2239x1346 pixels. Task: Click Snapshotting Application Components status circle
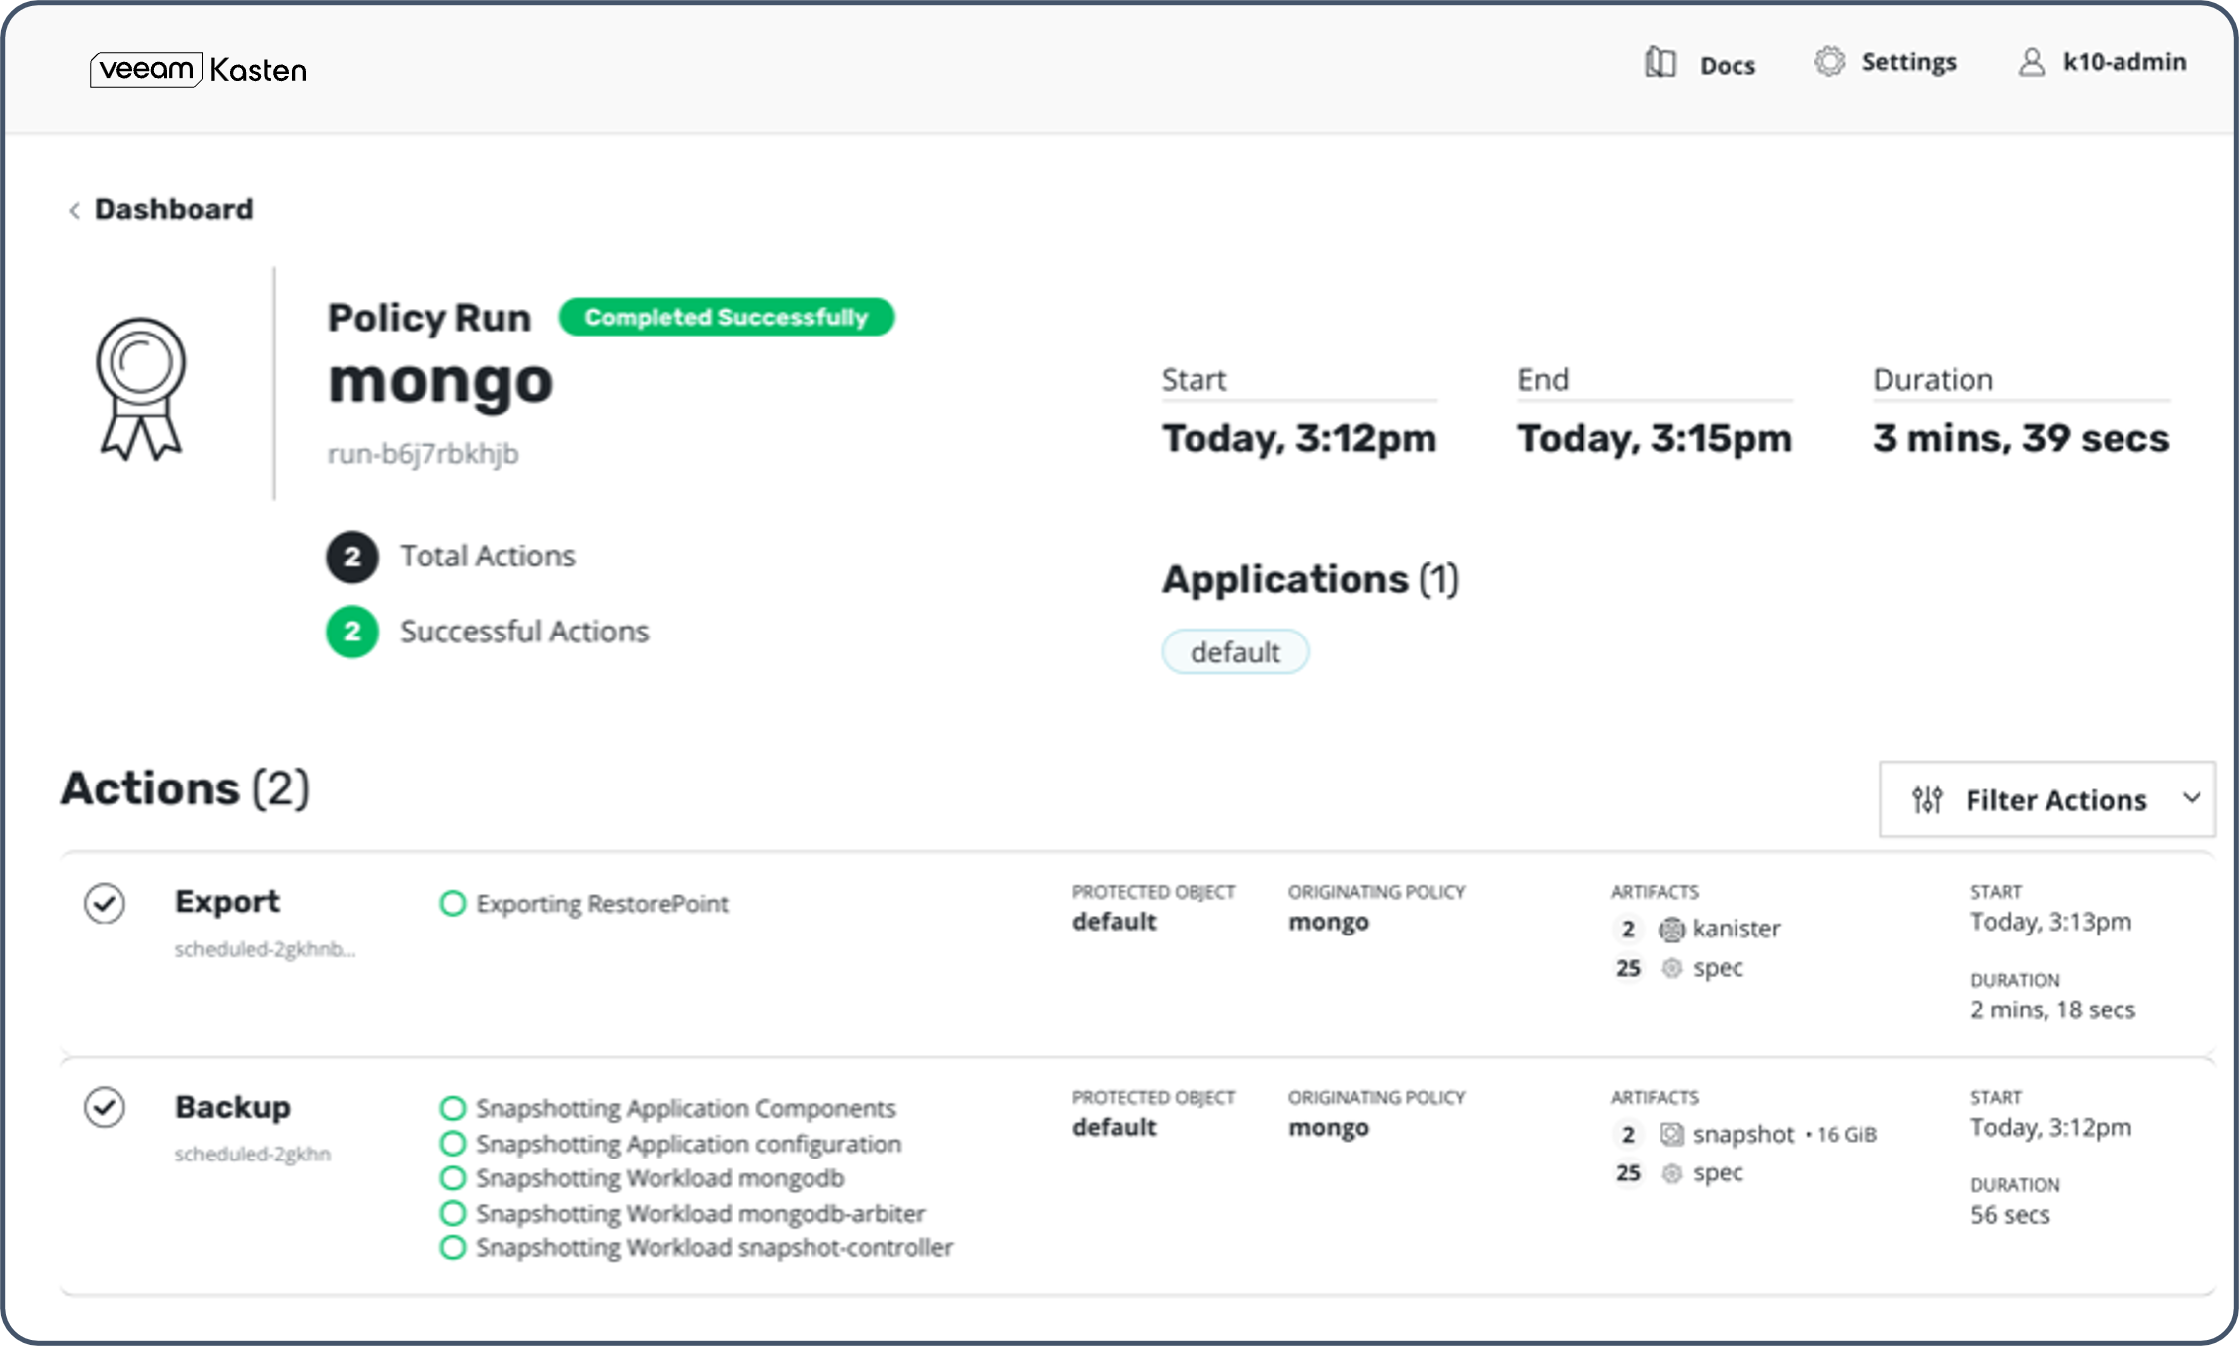[452, 1108]
